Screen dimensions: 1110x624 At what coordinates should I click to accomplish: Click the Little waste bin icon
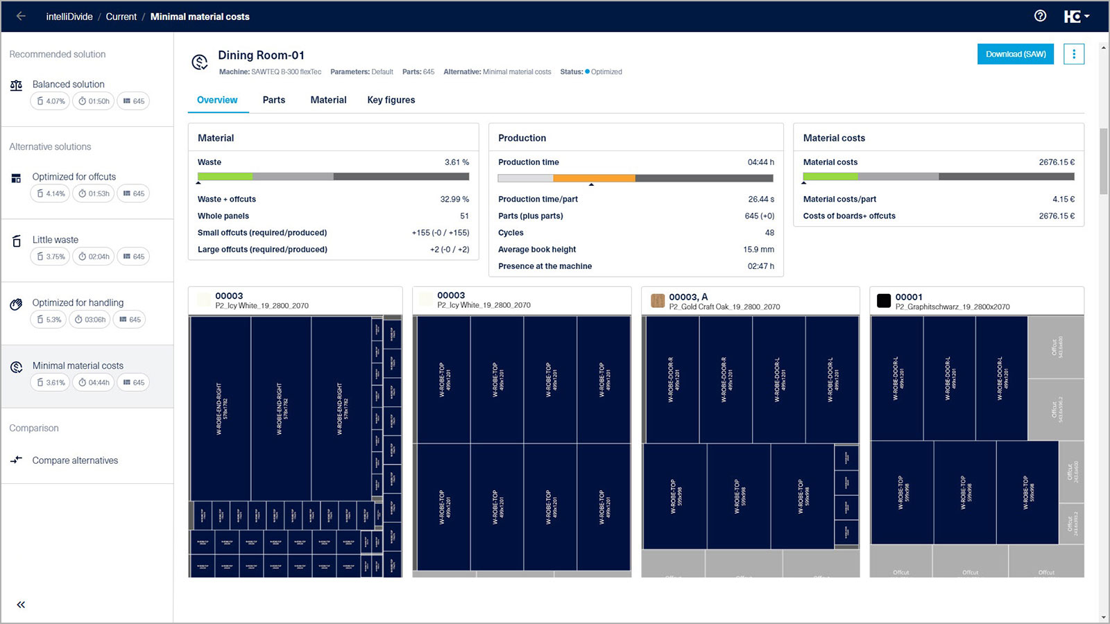(16, 241)
